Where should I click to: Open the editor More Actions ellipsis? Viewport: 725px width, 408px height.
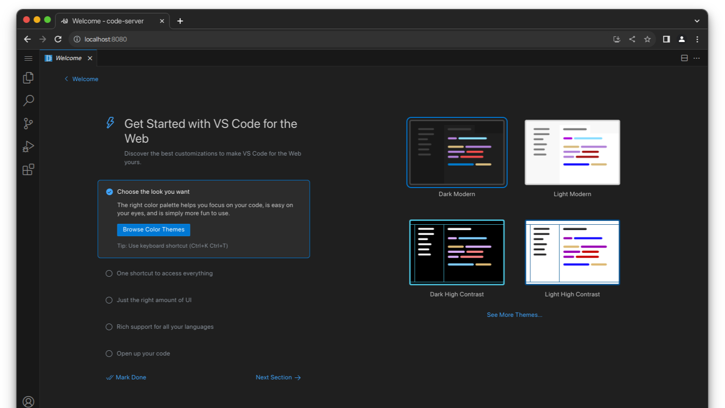pyautogui.click(x=697, y=58)
